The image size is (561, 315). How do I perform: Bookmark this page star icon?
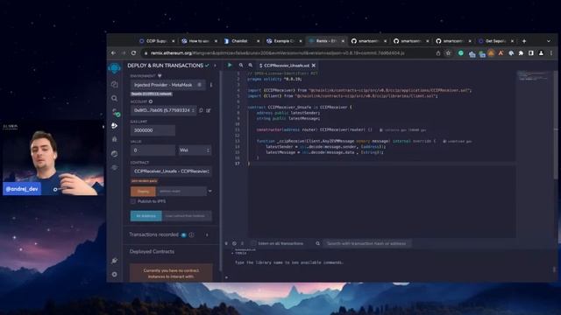[448, 52]
